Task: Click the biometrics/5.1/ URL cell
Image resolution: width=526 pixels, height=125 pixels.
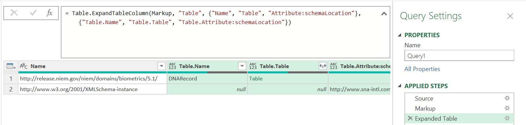Action: [92, 79]
